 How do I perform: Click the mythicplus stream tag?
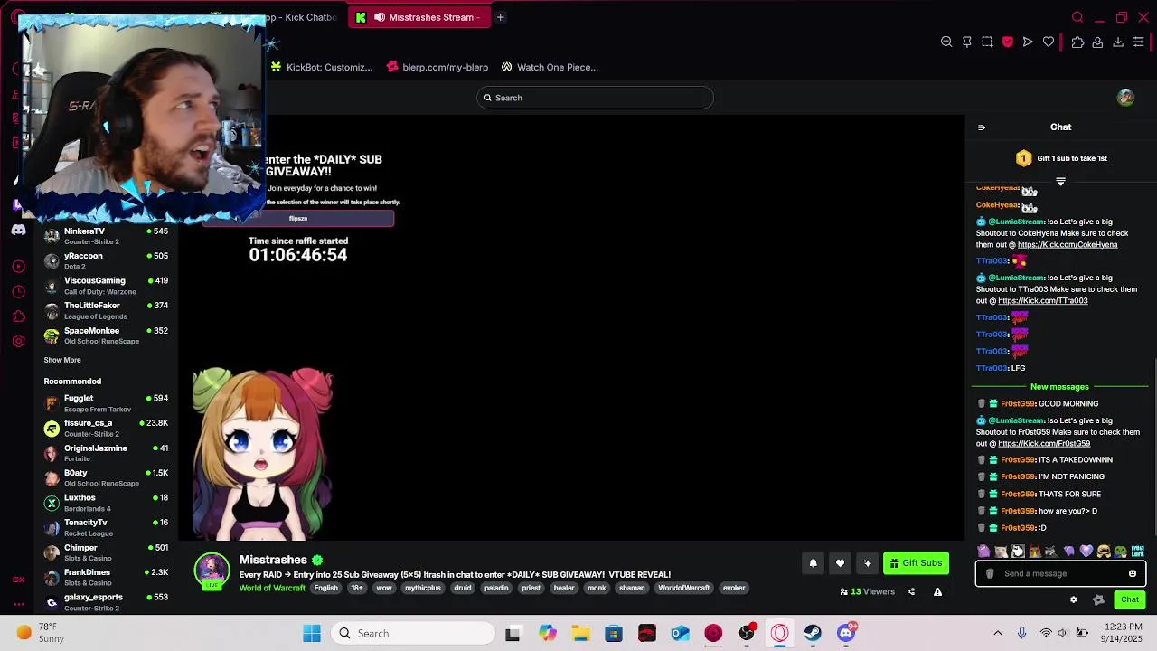[422, 588]
